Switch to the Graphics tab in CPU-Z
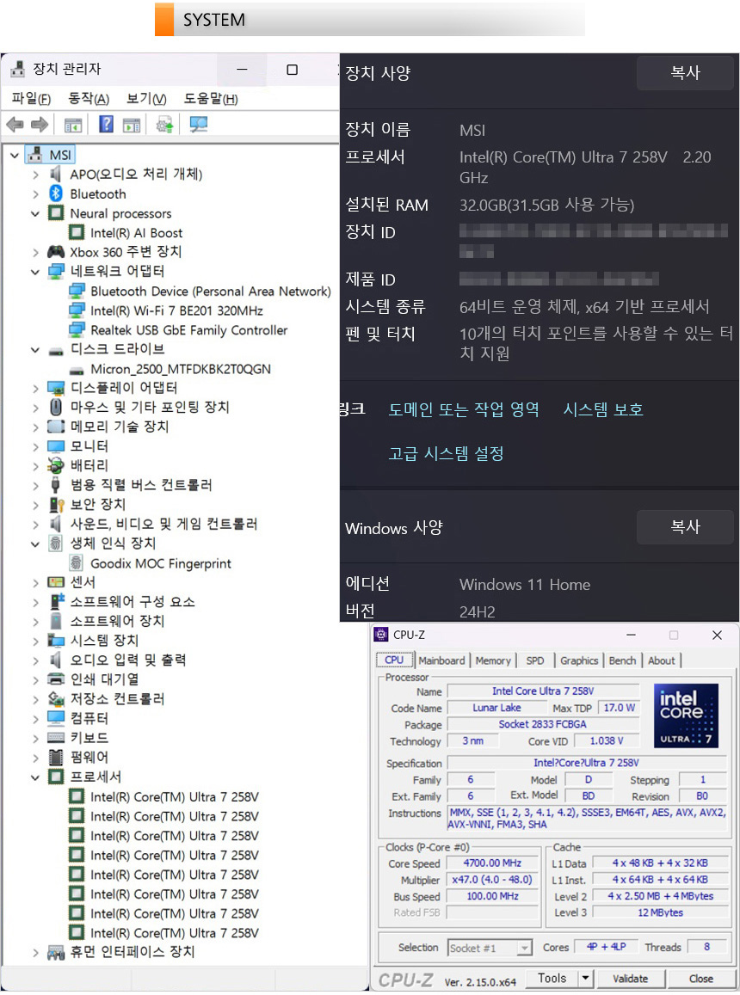Viewport: 740px width, 995px height. (579, 660)
